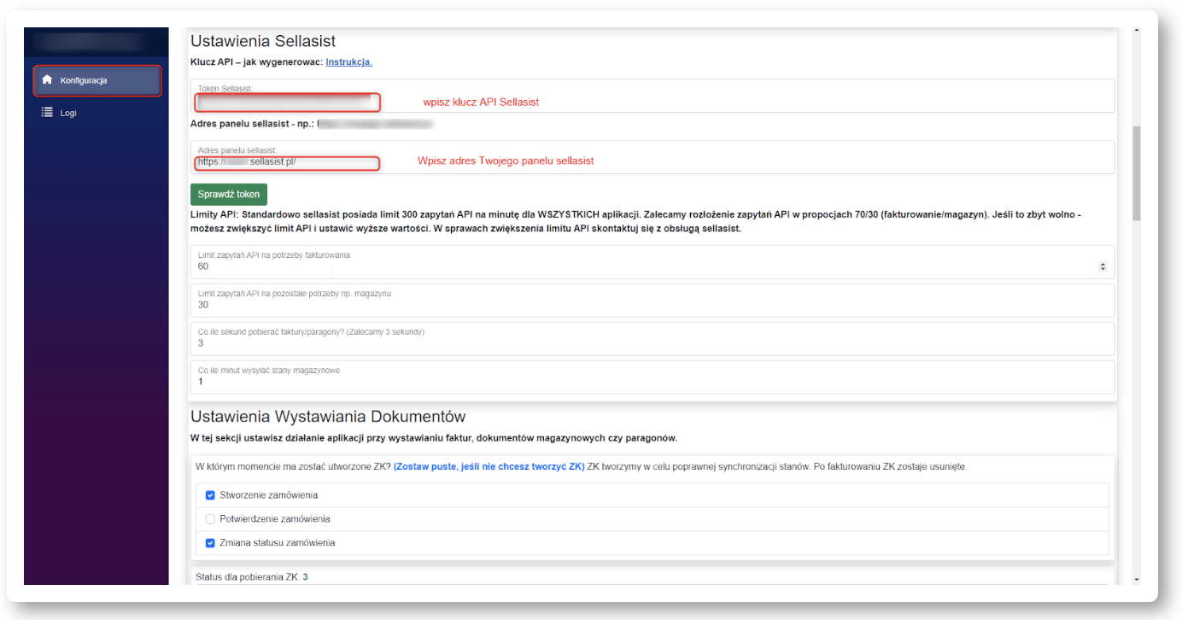The width and height of the screenshot is (1182, 620).
Task: Click the invoicing API limit stepper arrows
Action: (1102, 266)
